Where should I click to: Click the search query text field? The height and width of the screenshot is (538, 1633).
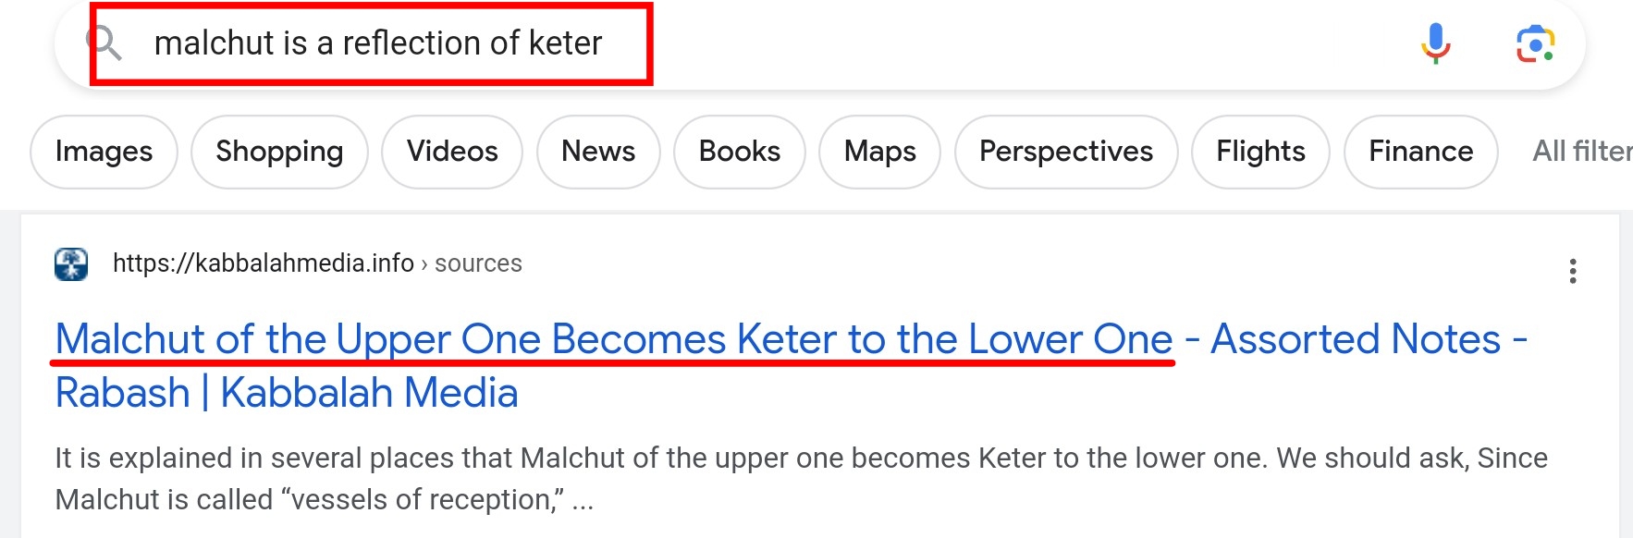378,43
